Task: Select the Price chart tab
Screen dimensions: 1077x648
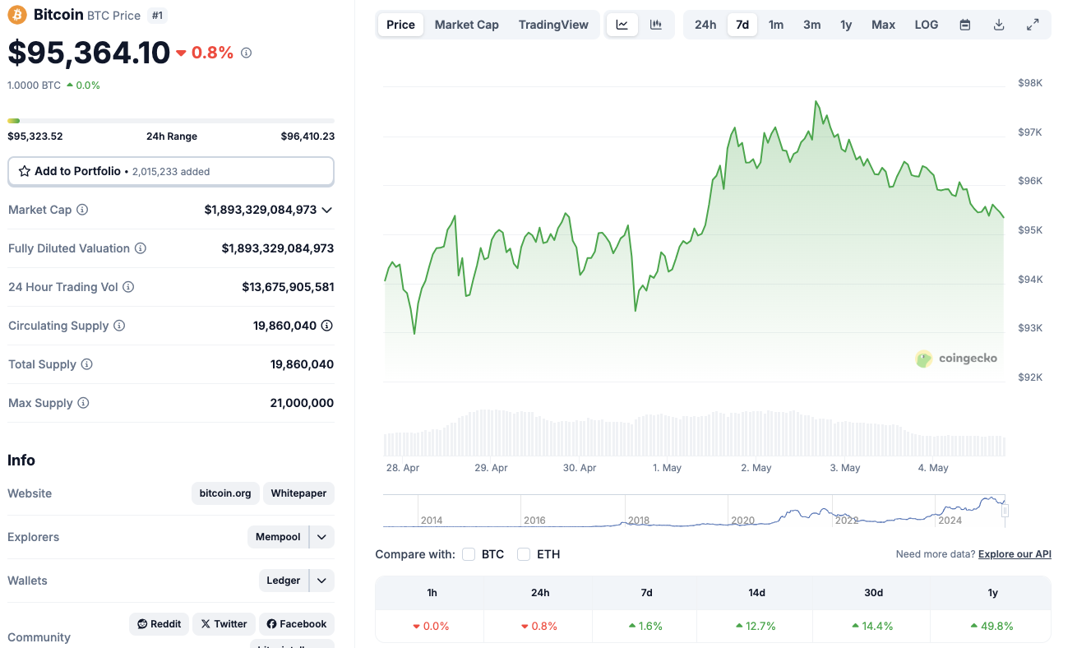Action: [401, 25]
